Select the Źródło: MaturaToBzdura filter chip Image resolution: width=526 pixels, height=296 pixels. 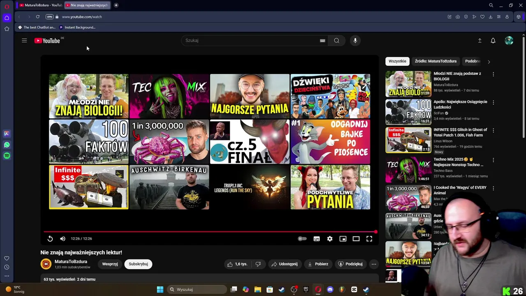(436, 61)
